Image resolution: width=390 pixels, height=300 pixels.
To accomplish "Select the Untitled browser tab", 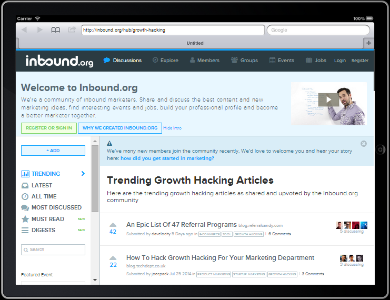I will (x=195, y=43).
